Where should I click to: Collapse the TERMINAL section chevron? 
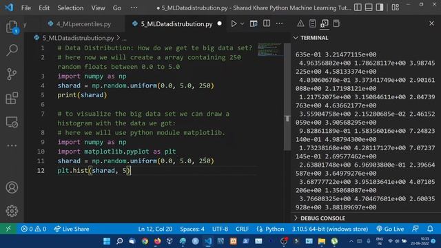296,38
